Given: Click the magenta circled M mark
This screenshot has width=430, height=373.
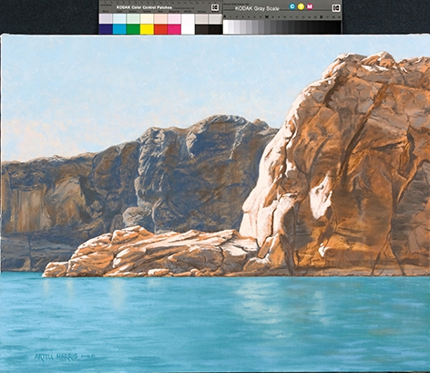Looking at the screenshot, I should (310, 6).
